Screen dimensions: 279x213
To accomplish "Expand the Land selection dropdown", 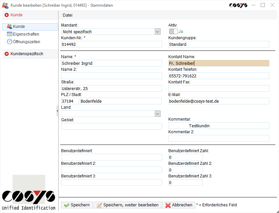I will [x=157, y=113].
